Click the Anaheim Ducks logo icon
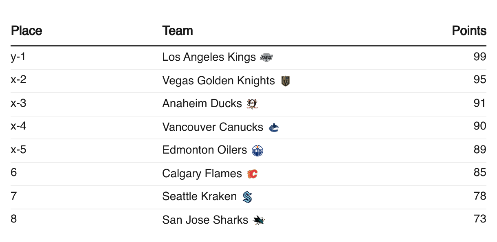 252,104
